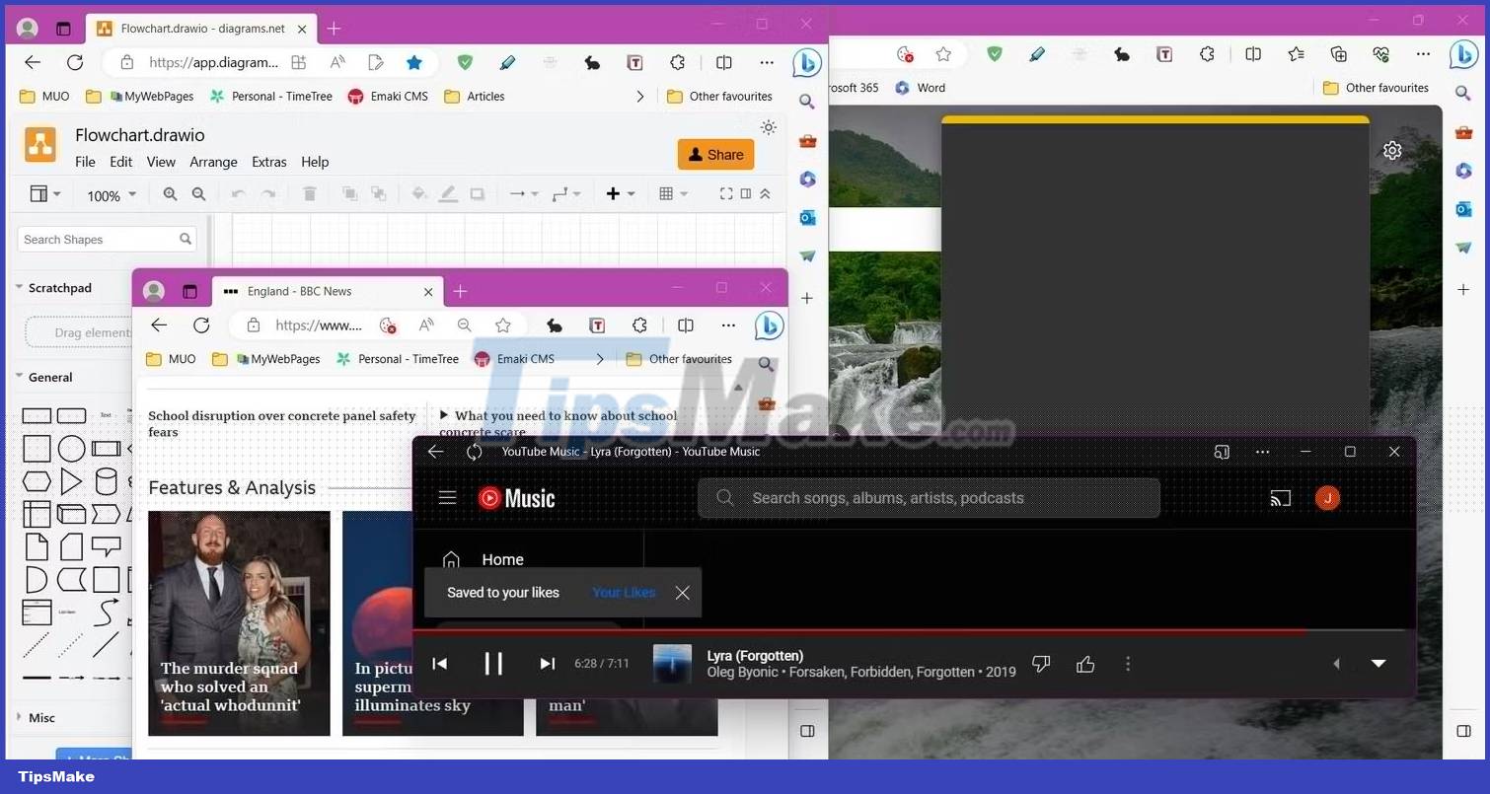Viewport: 1490px width, 794px height.
Task: Open the insert plus dropdown in draw.io
Action: click(620, 194)
